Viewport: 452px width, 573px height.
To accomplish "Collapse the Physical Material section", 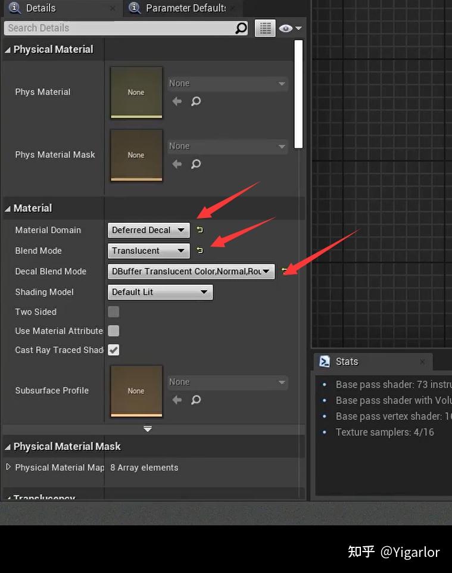I will point(8,50).
